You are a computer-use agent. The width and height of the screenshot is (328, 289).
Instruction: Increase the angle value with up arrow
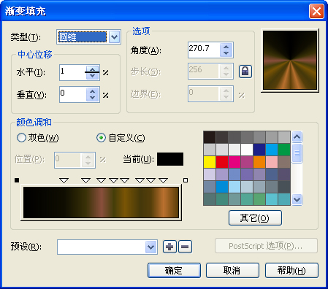[226, 47]
